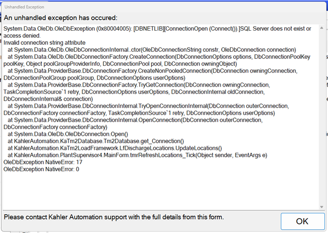The width and height of the screenshot is (328, 233).
Task: Click the "LfDischargeLocations.UpdateLocations()" stack trace line
Action: pyautogui.click(x=115, y=148)
